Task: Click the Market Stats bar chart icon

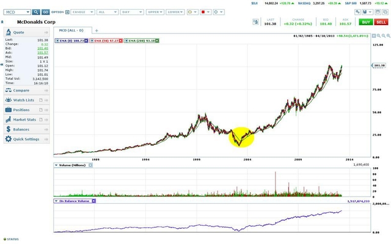Action: click(x=8, y=120)
